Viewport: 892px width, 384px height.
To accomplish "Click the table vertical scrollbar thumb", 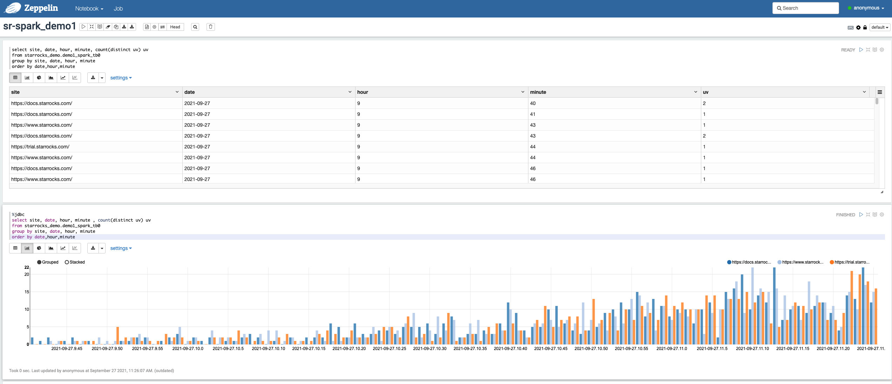I will pos(877,101).
